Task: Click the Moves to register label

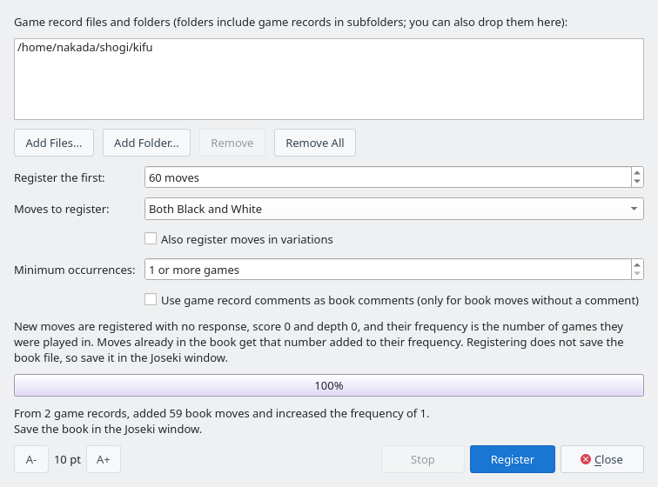Action: pyautogui.click(x=62, y=209)
